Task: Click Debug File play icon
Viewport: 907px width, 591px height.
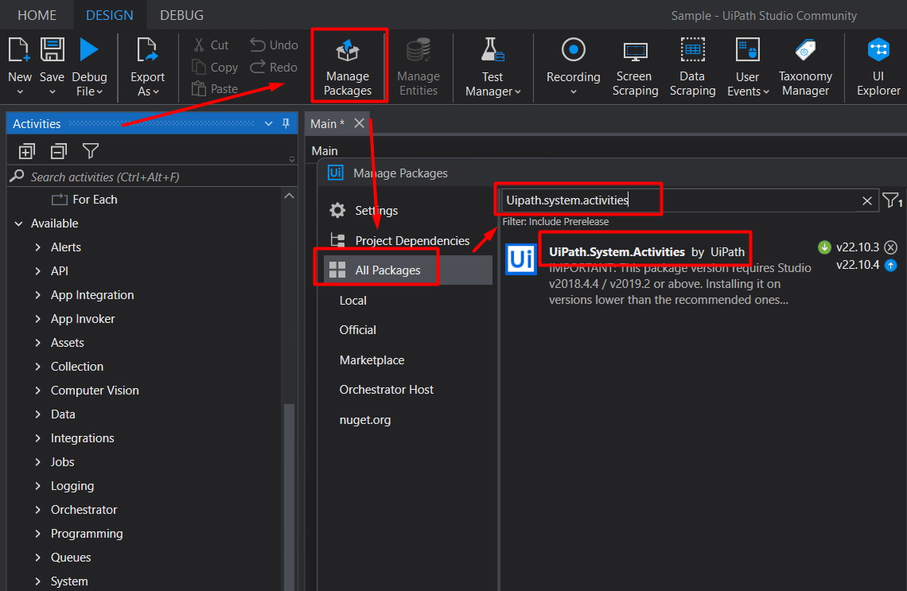Action: (x=88, y=50)
